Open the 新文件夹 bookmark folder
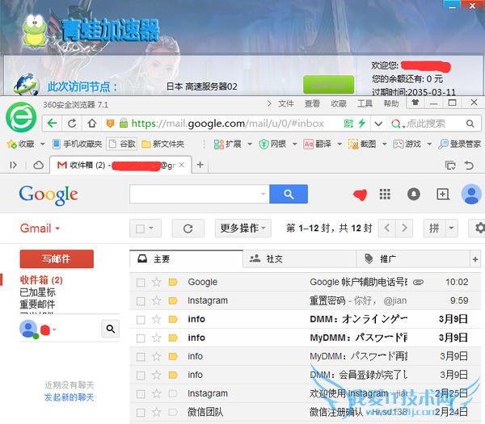Viewport: 485px width, 424px height. (x=162, y=144)
